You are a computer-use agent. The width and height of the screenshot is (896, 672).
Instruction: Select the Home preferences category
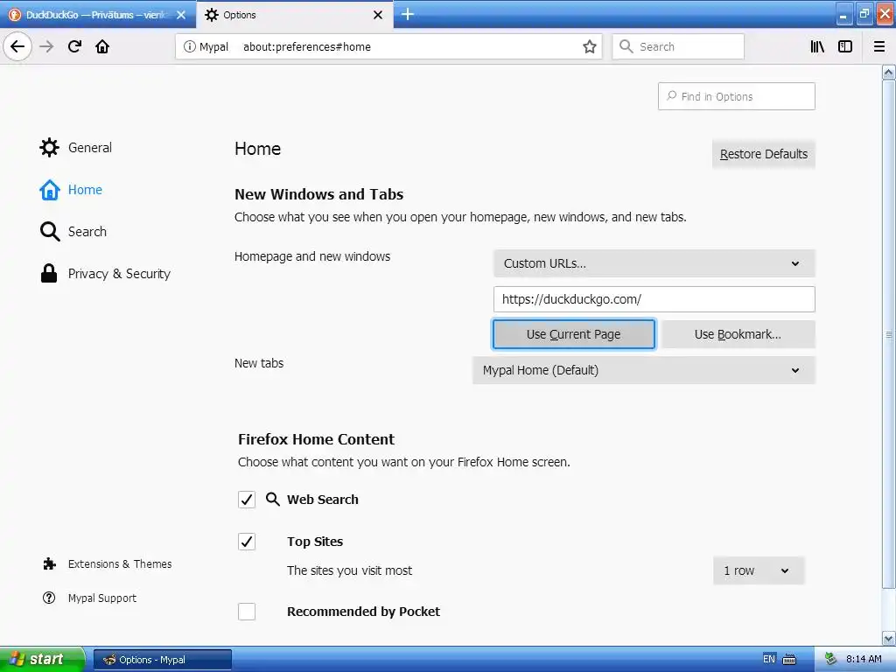point(71,190)
